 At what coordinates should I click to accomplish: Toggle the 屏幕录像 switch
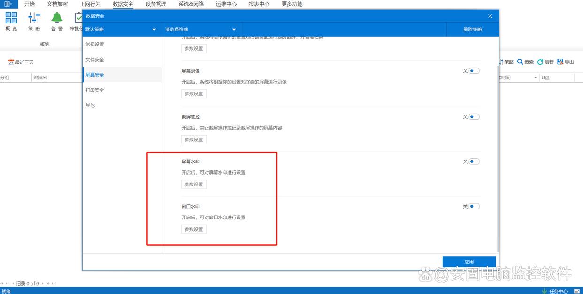(474, 71)
